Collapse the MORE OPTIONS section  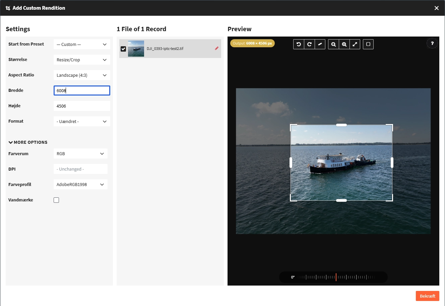28,142
